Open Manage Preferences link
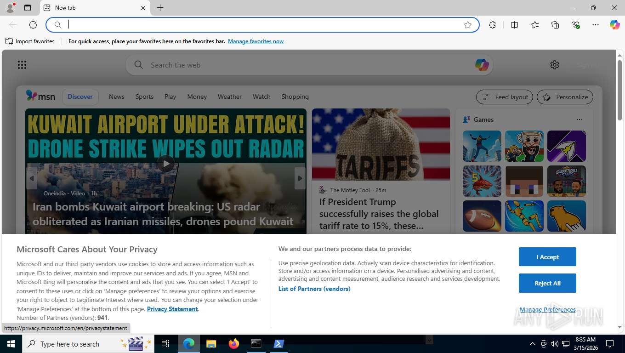The image size is (625, 353). [x=547, y=309]
